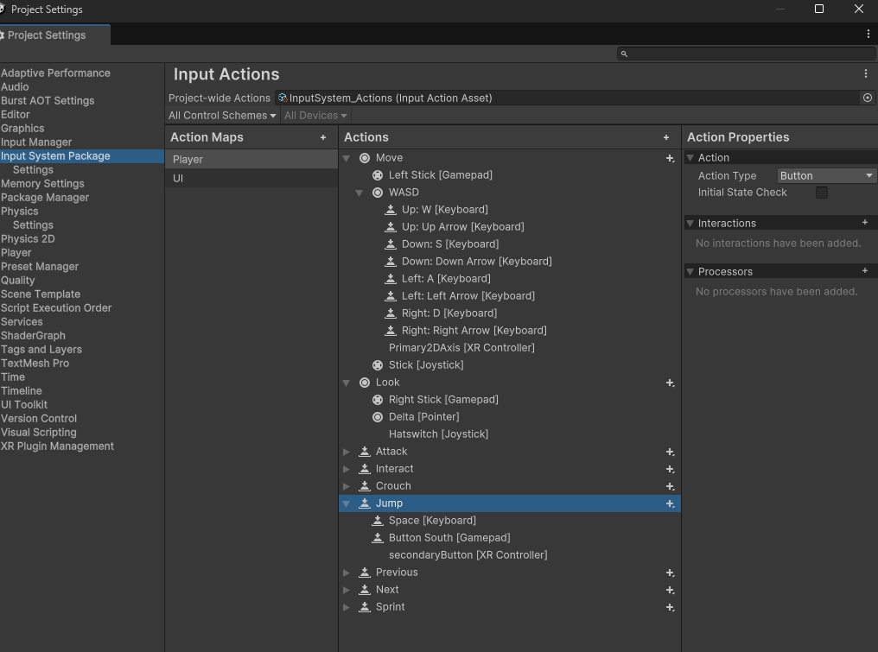
Task: Open Input Actions three-dot options menu
Action: (866, 74)
